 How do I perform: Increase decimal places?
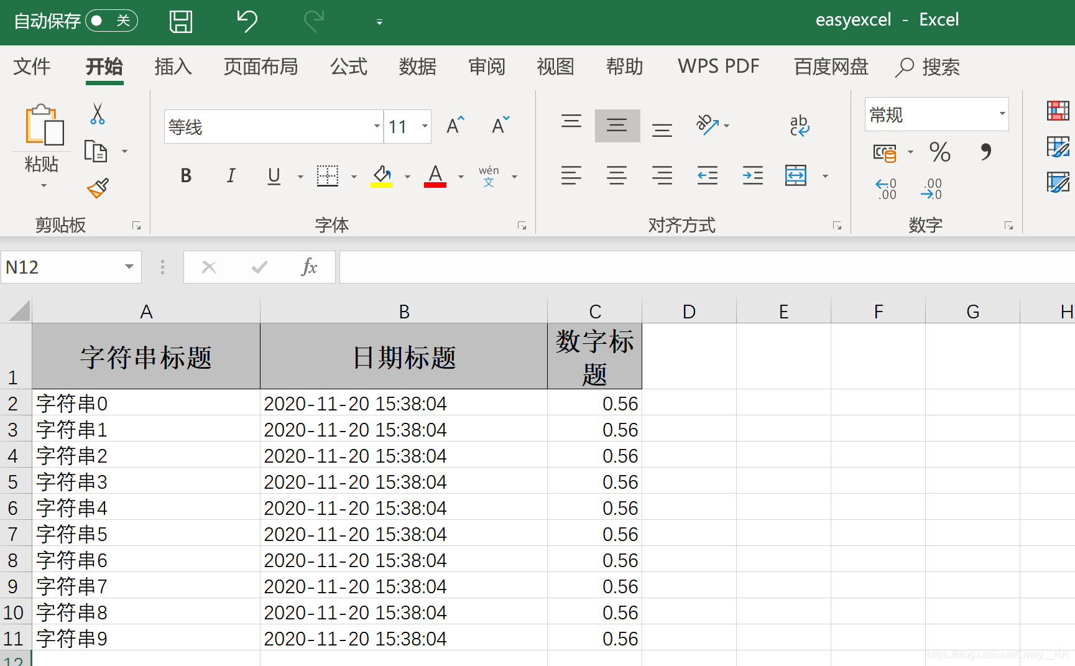pos(886,188)
